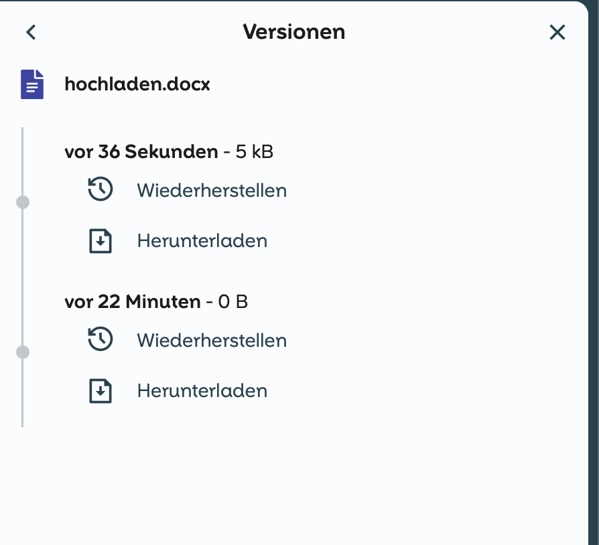Image resolution: width=599 pixels, height=545 pixels.
Task: Click download icon for 36-seconds-old version
Action: 101,241
